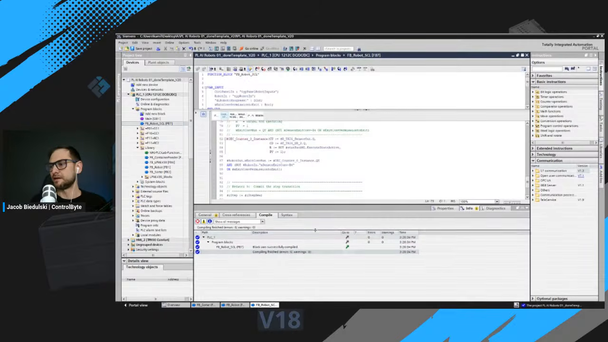
Task: Select Device configuration in project tree
Action: click(x=154, y=99)
